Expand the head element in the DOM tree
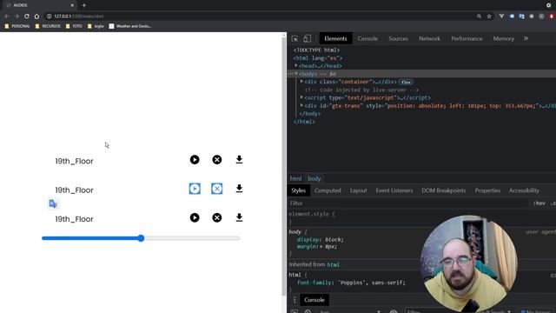Image resolution: width=556 pixels, height=313 pixels. (x=296, y=66)
